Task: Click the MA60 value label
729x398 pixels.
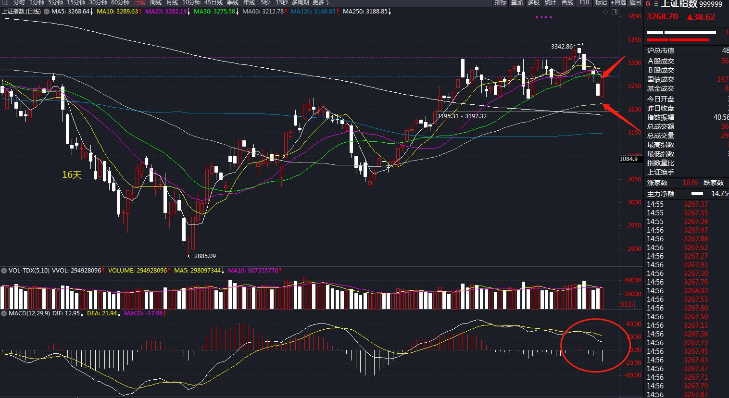Action: [x=264, y=12]
